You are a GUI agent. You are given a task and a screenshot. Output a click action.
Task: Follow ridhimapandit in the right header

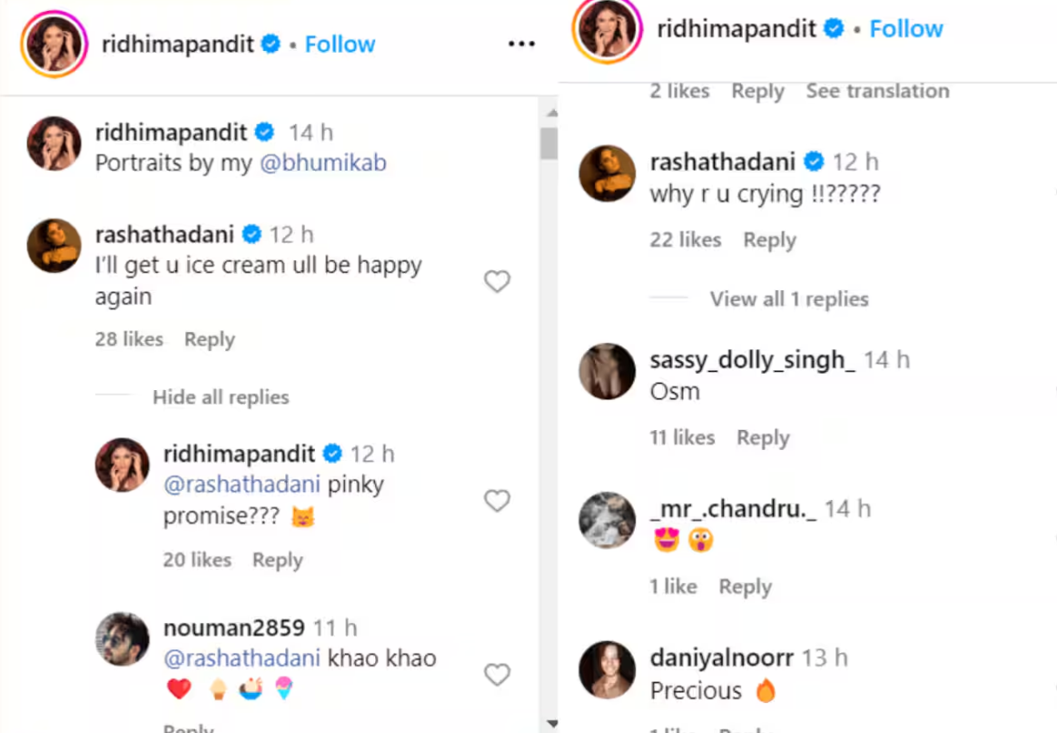[x=906, y=29]
